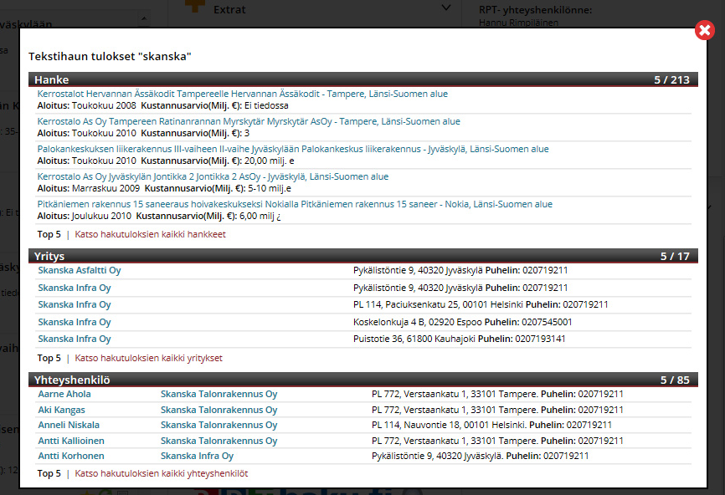Click 'Kustannusarvio(Milj. €): Ei tiedossa' text
The image size is (725, 495).
tap(214, 105)
